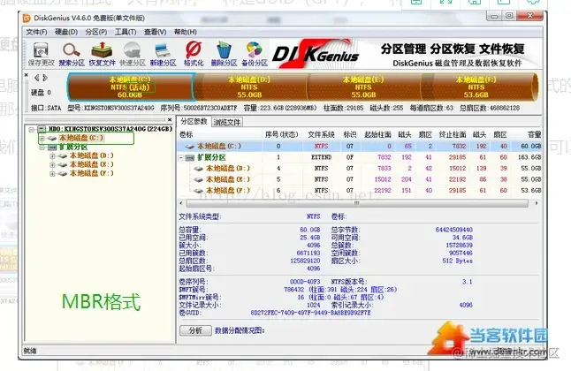571x371 pixels.
Task: Select 本地磁盘(C:) in the left tree
Action: point(81,138)
